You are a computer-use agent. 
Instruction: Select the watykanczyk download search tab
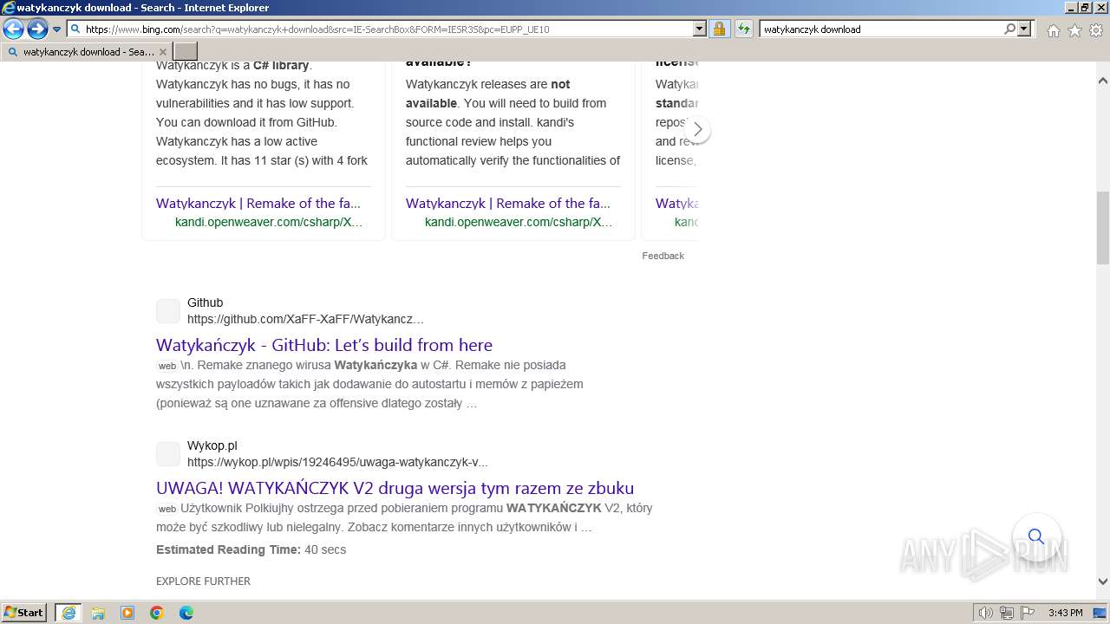87,52
